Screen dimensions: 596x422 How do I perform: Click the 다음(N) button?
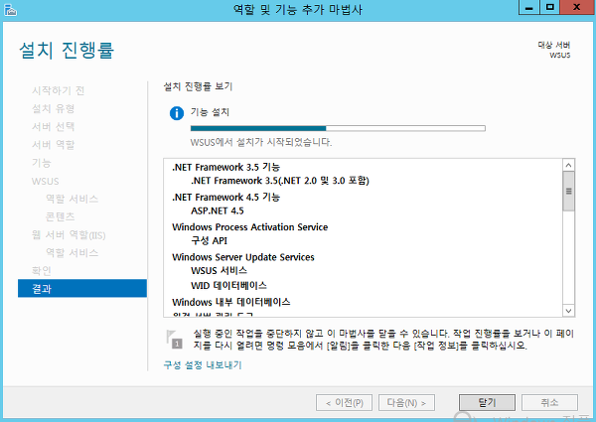click(406, 402)
